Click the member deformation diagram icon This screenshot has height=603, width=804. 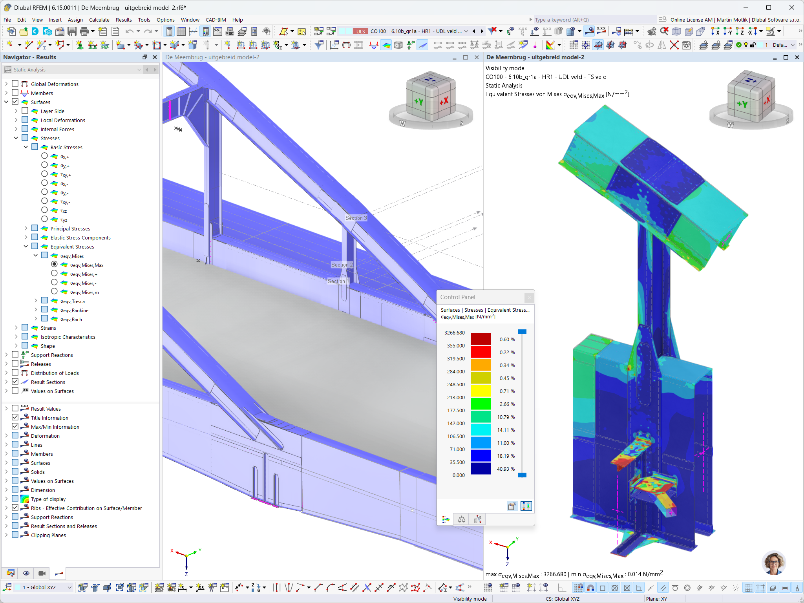374,45
